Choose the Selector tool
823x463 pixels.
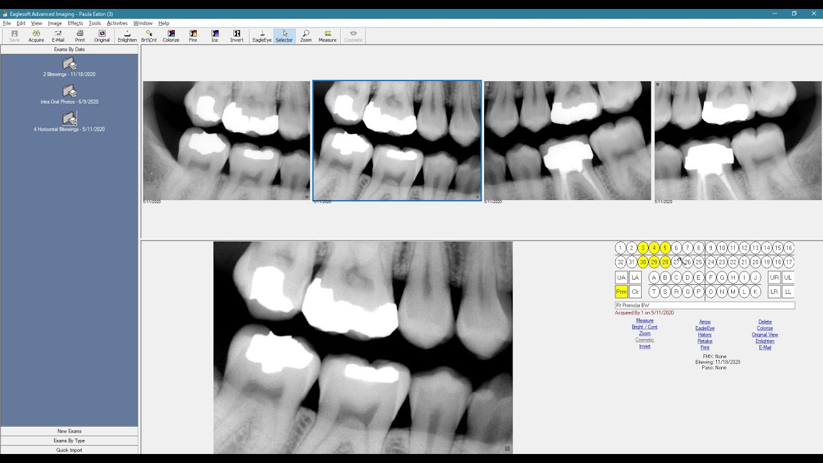coord(284,36)
